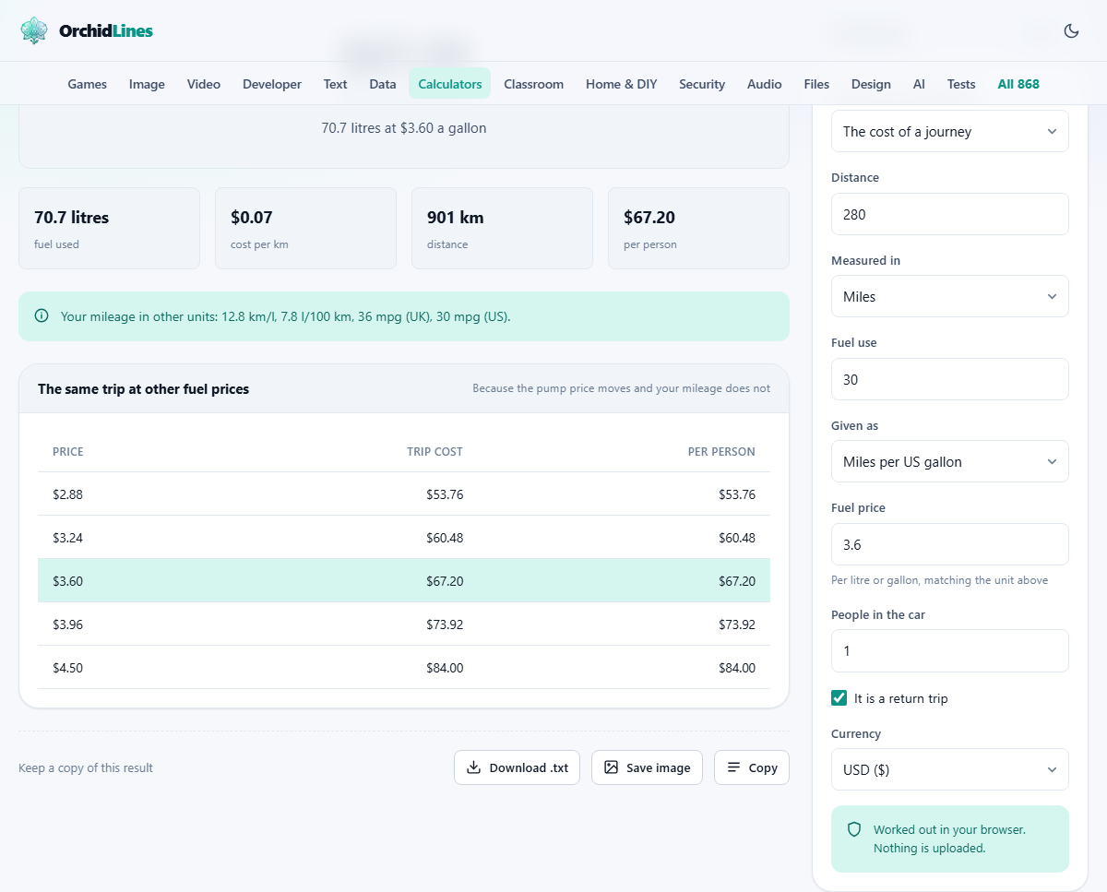Viewport: 1107px width, 892px height.
Task: Open the cost of a journey dropdown
Action: pos(950,131)
